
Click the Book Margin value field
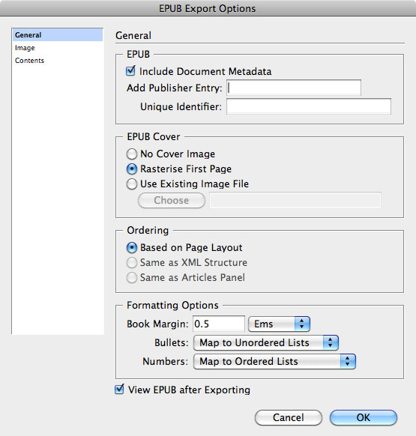[219, 324]
